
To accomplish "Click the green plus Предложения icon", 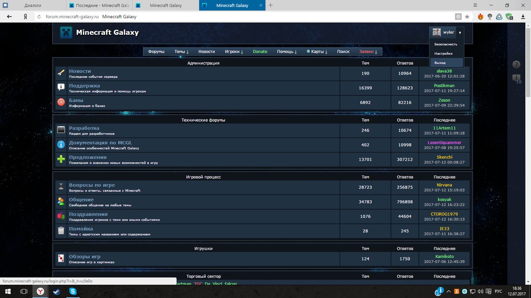I will 61,159.
